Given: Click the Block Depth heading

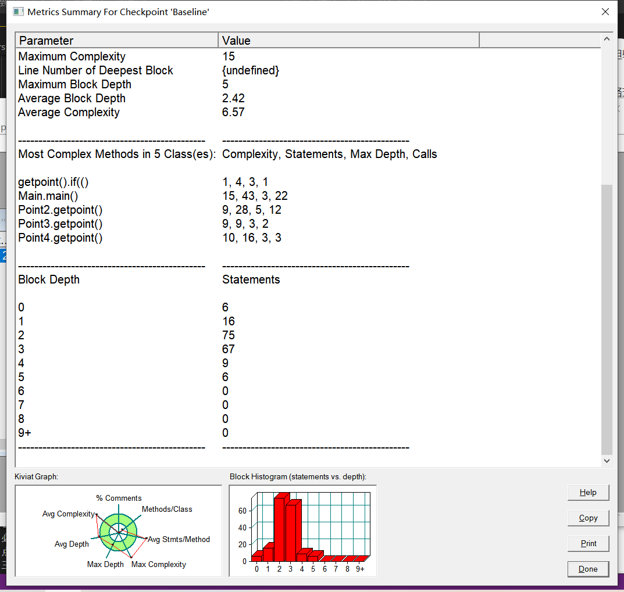Looking at the screenshot, I should click(x=49, y=279).
